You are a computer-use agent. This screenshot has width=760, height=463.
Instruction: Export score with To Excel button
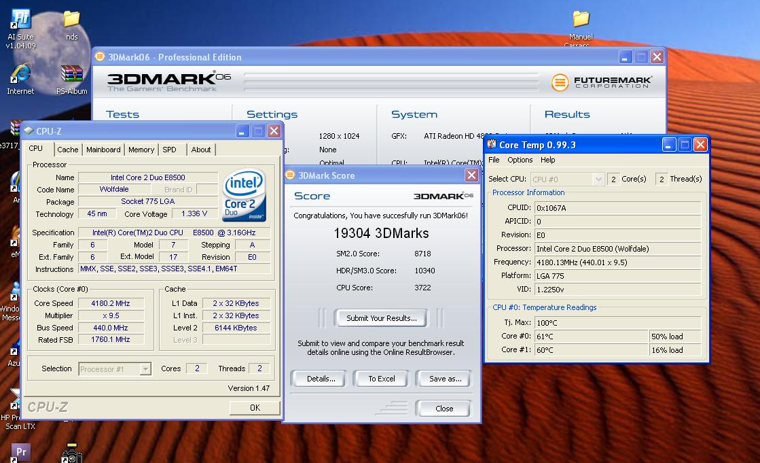381,379
